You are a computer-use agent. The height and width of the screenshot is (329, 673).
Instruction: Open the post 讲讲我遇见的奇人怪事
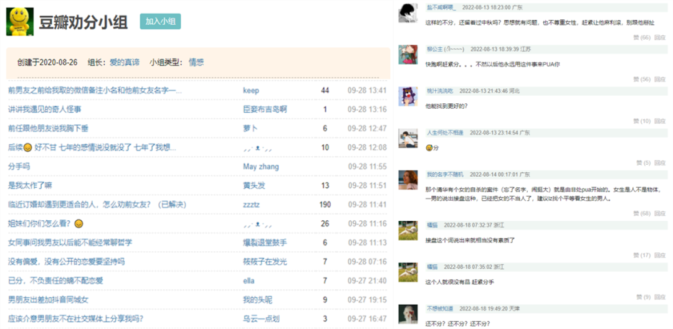point(44,109)
